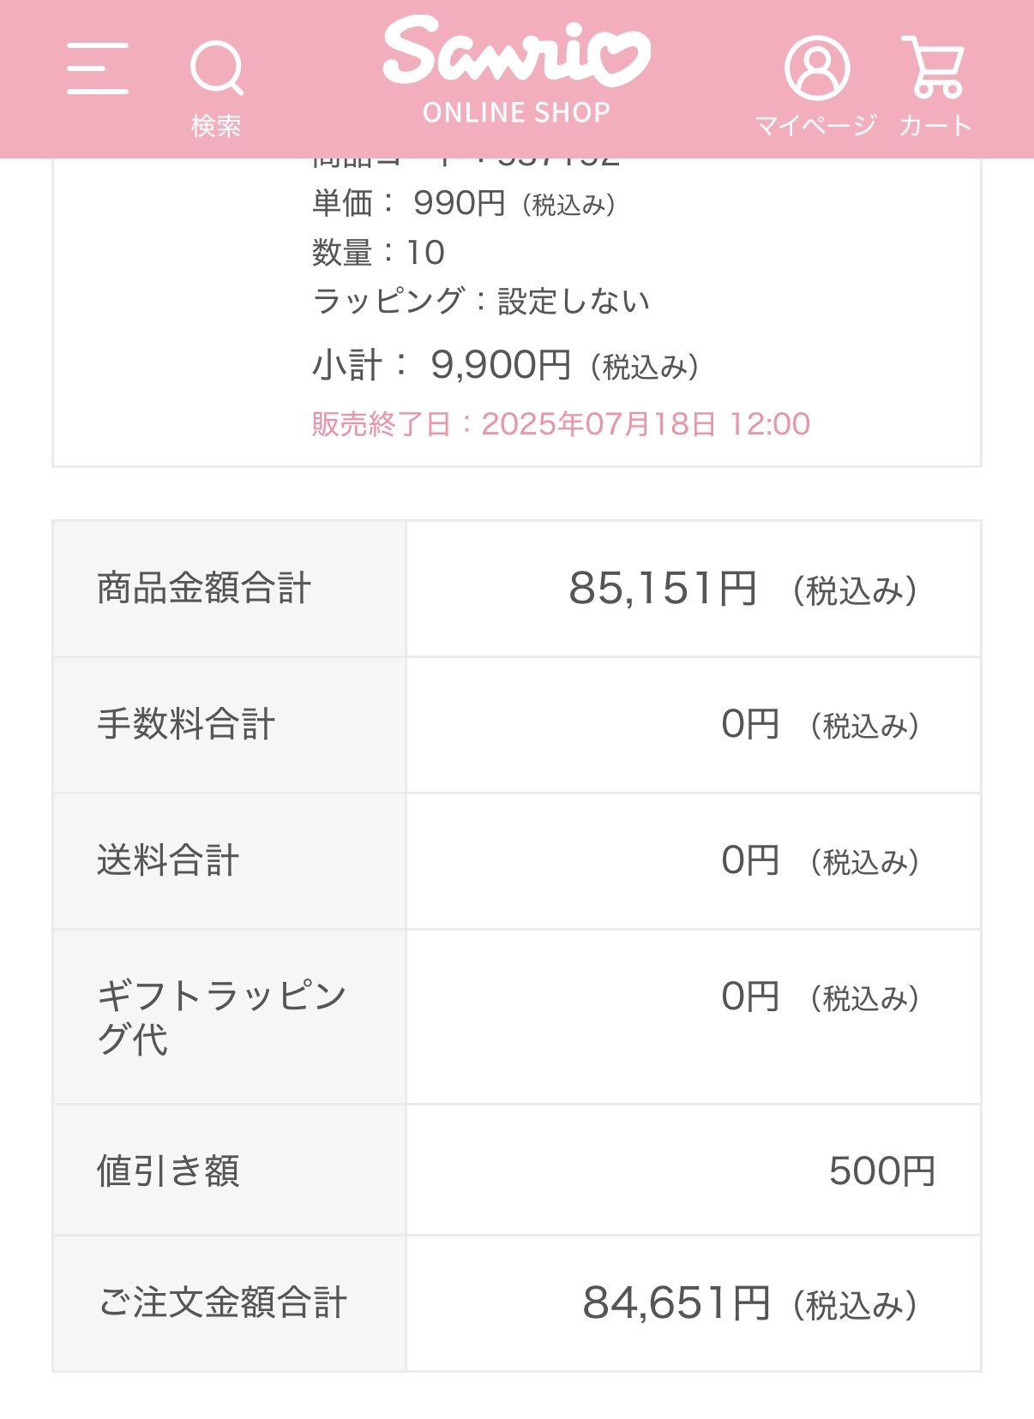Click the 500円 discount amount
The width and height of the screenshot is (1034, 1419).
[x=881, y=1171]
